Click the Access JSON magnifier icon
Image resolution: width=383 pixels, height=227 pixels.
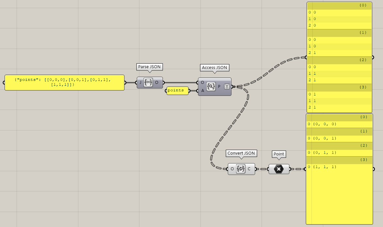tap(211, 86)
